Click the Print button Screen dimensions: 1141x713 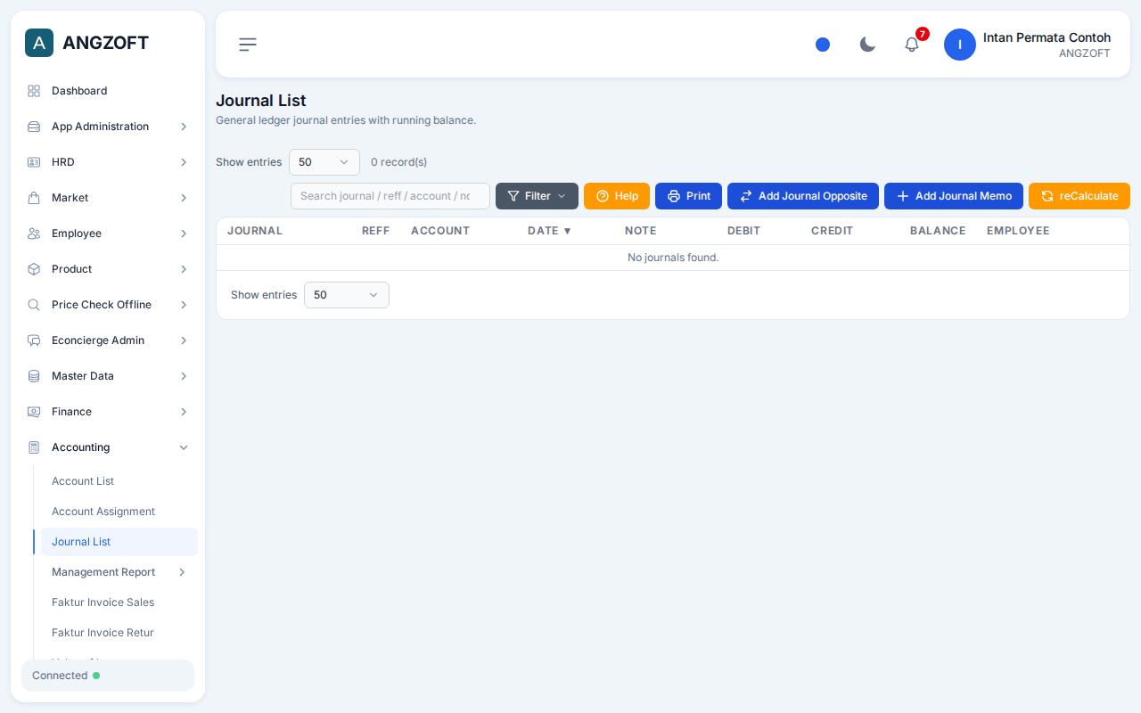coord(688,196)
